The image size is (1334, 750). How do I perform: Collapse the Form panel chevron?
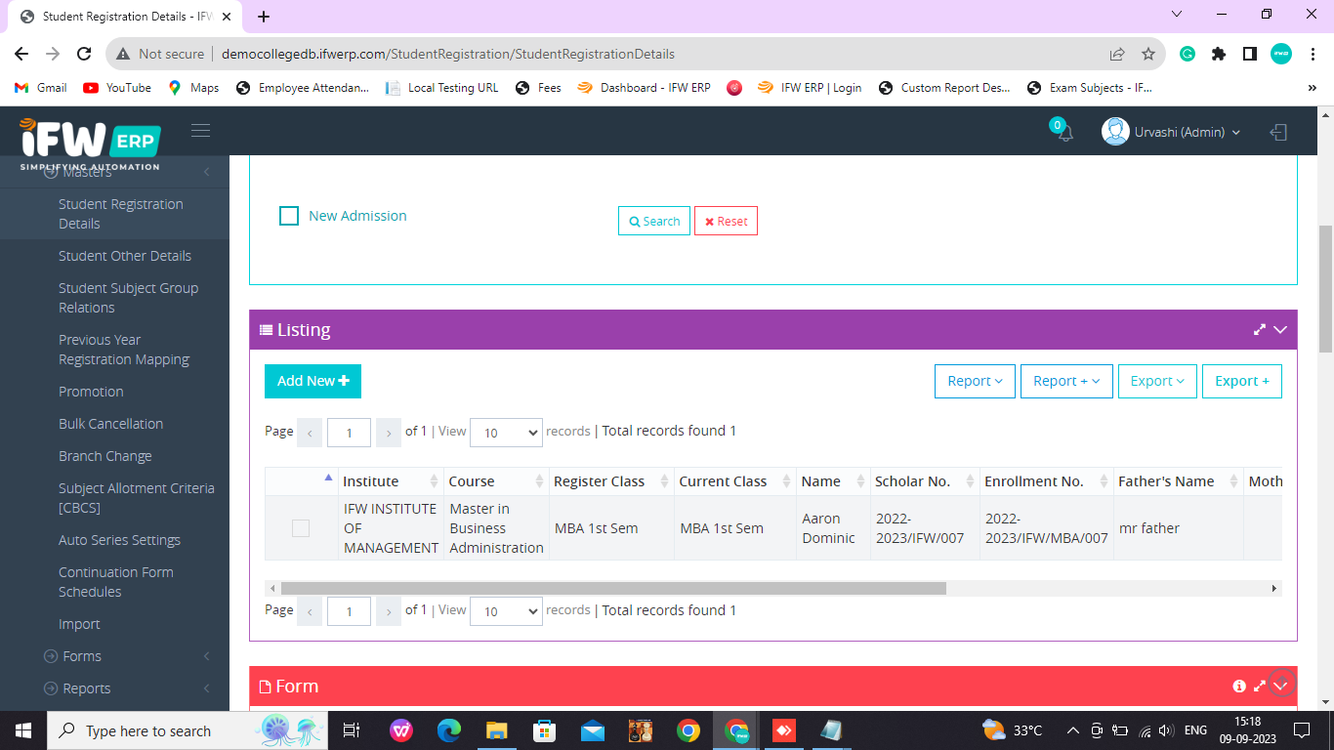coord(1281,686)
